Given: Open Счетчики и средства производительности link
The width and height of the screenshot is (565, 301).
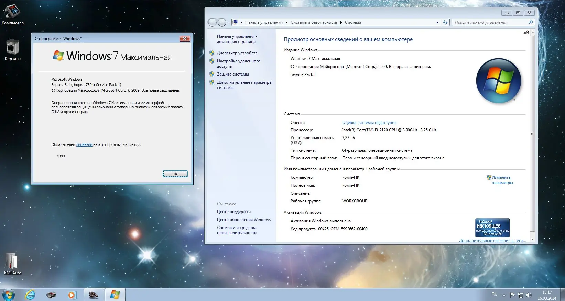Looking at the screenshot, I should point(237,230).
